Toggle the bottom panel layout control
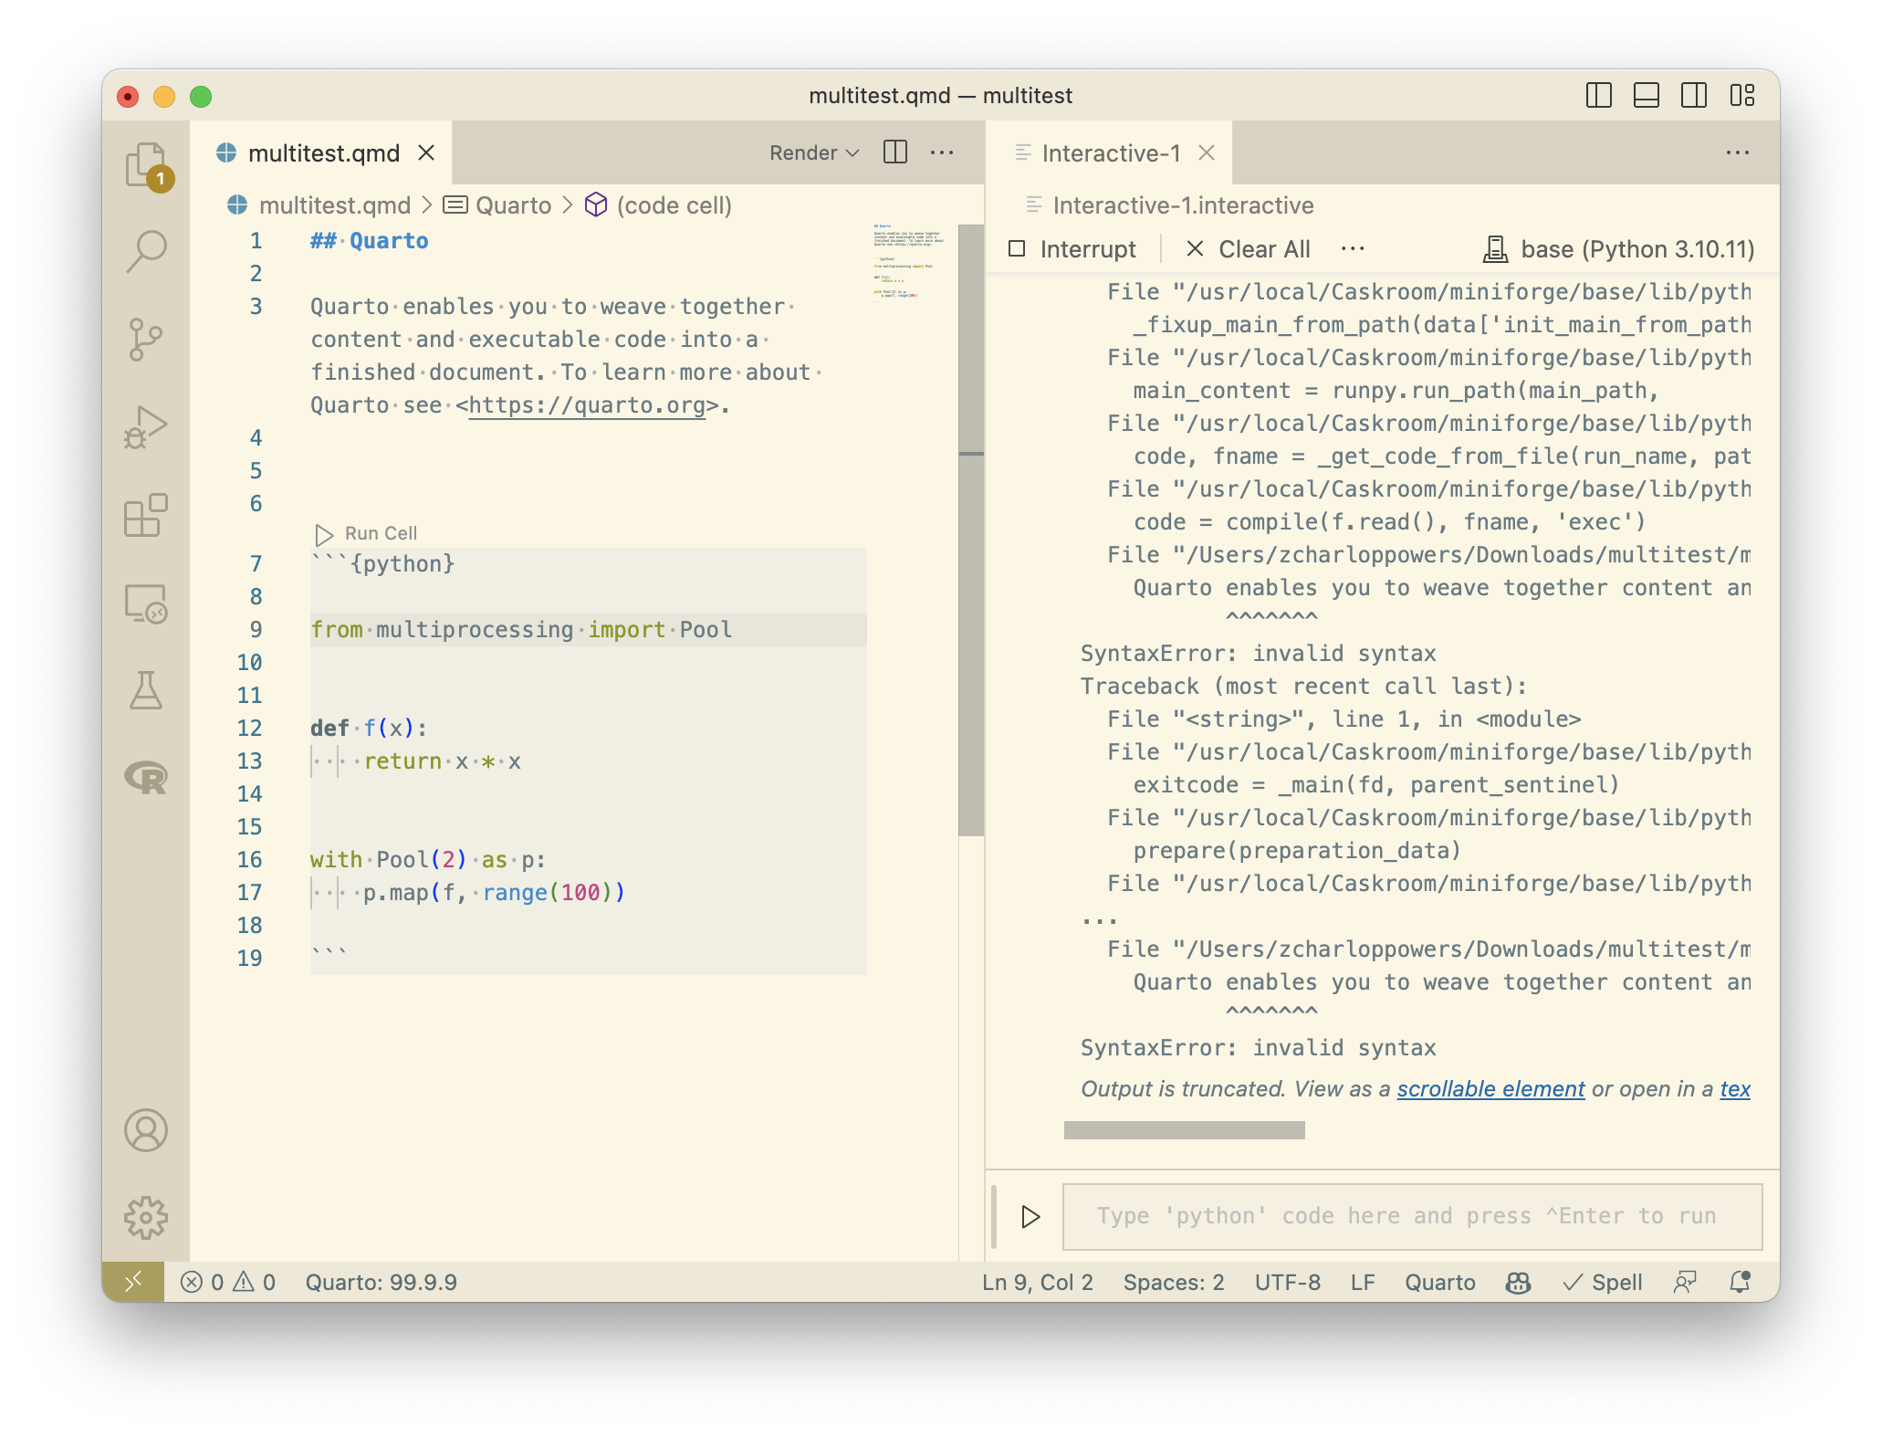 pos(1647,94)
